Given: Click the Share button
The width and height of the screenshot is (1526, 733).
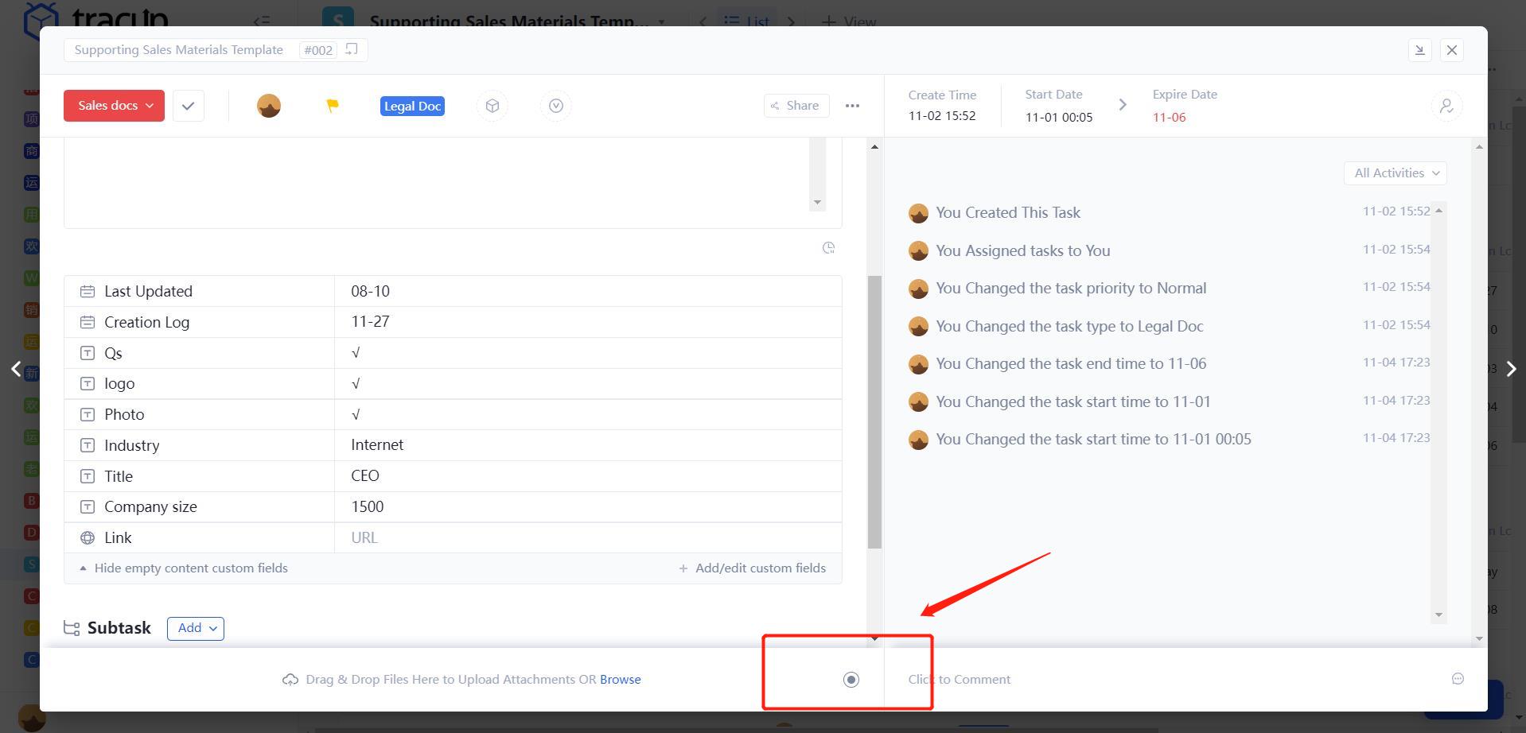Looking at the screenshot, I should pyautogui.click(x=796, y=106).
